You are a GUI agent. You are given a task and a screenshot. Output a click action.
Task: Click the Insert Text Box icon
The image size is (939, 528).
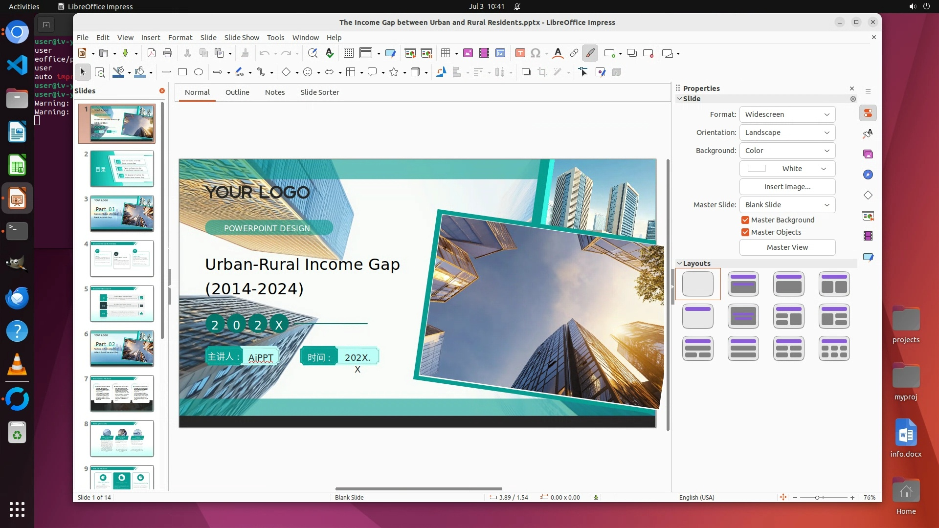(520, 53)
